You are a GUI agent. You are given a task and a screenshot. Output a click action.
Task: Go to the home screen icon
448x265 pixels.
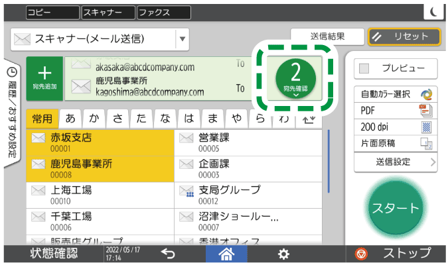tap(226, 253)
